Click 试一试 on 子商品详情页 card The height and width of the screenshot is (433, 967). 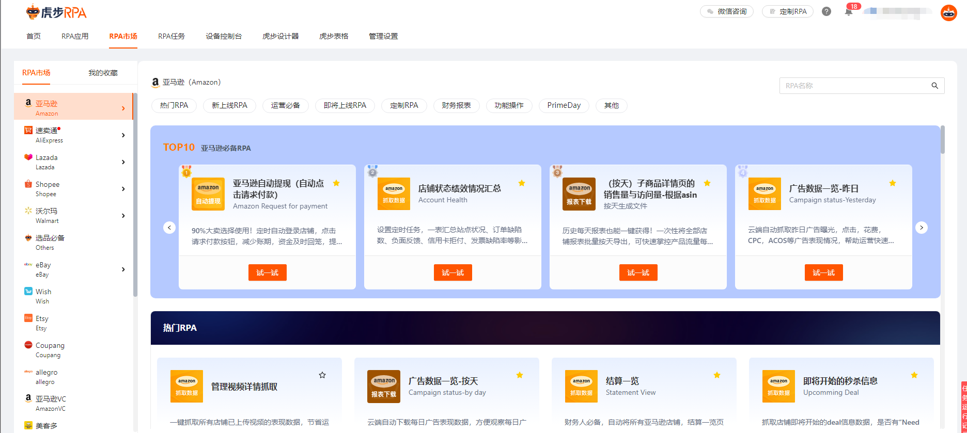tap(638, 272)
